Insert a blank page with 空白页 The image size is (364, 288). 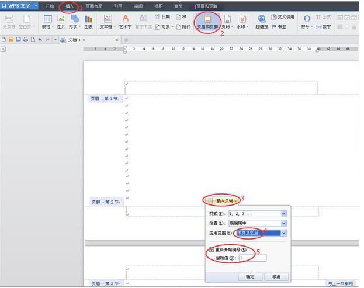coord(26,22)
